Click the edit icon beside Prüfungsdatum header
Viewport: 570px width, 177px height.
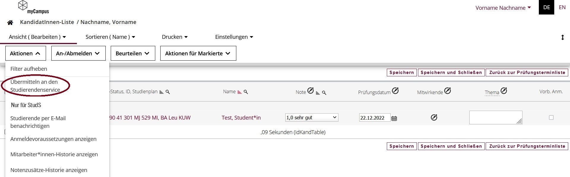click(395, 91)
